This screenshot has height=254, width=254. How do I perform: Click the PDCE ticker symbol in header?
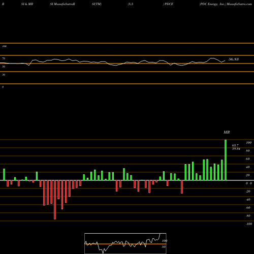pyautogui.click(x=169, y=4)
